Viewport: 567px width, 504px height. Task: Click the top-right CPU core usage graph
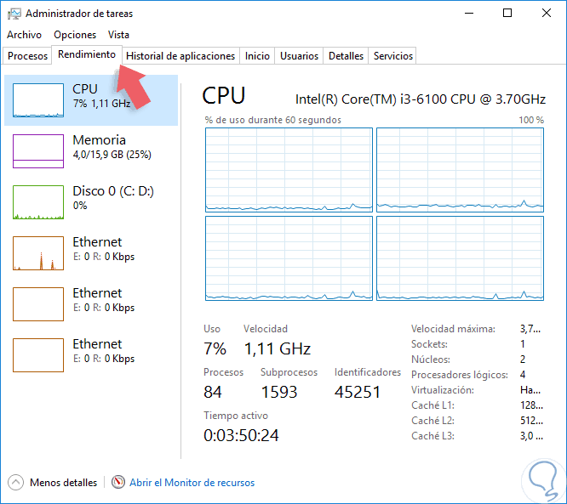pos(460,170)
